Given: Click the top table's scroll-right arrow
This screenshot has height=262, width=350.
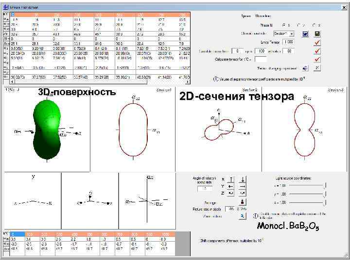Looking at the screenshot, I should [x=188, y=82].
